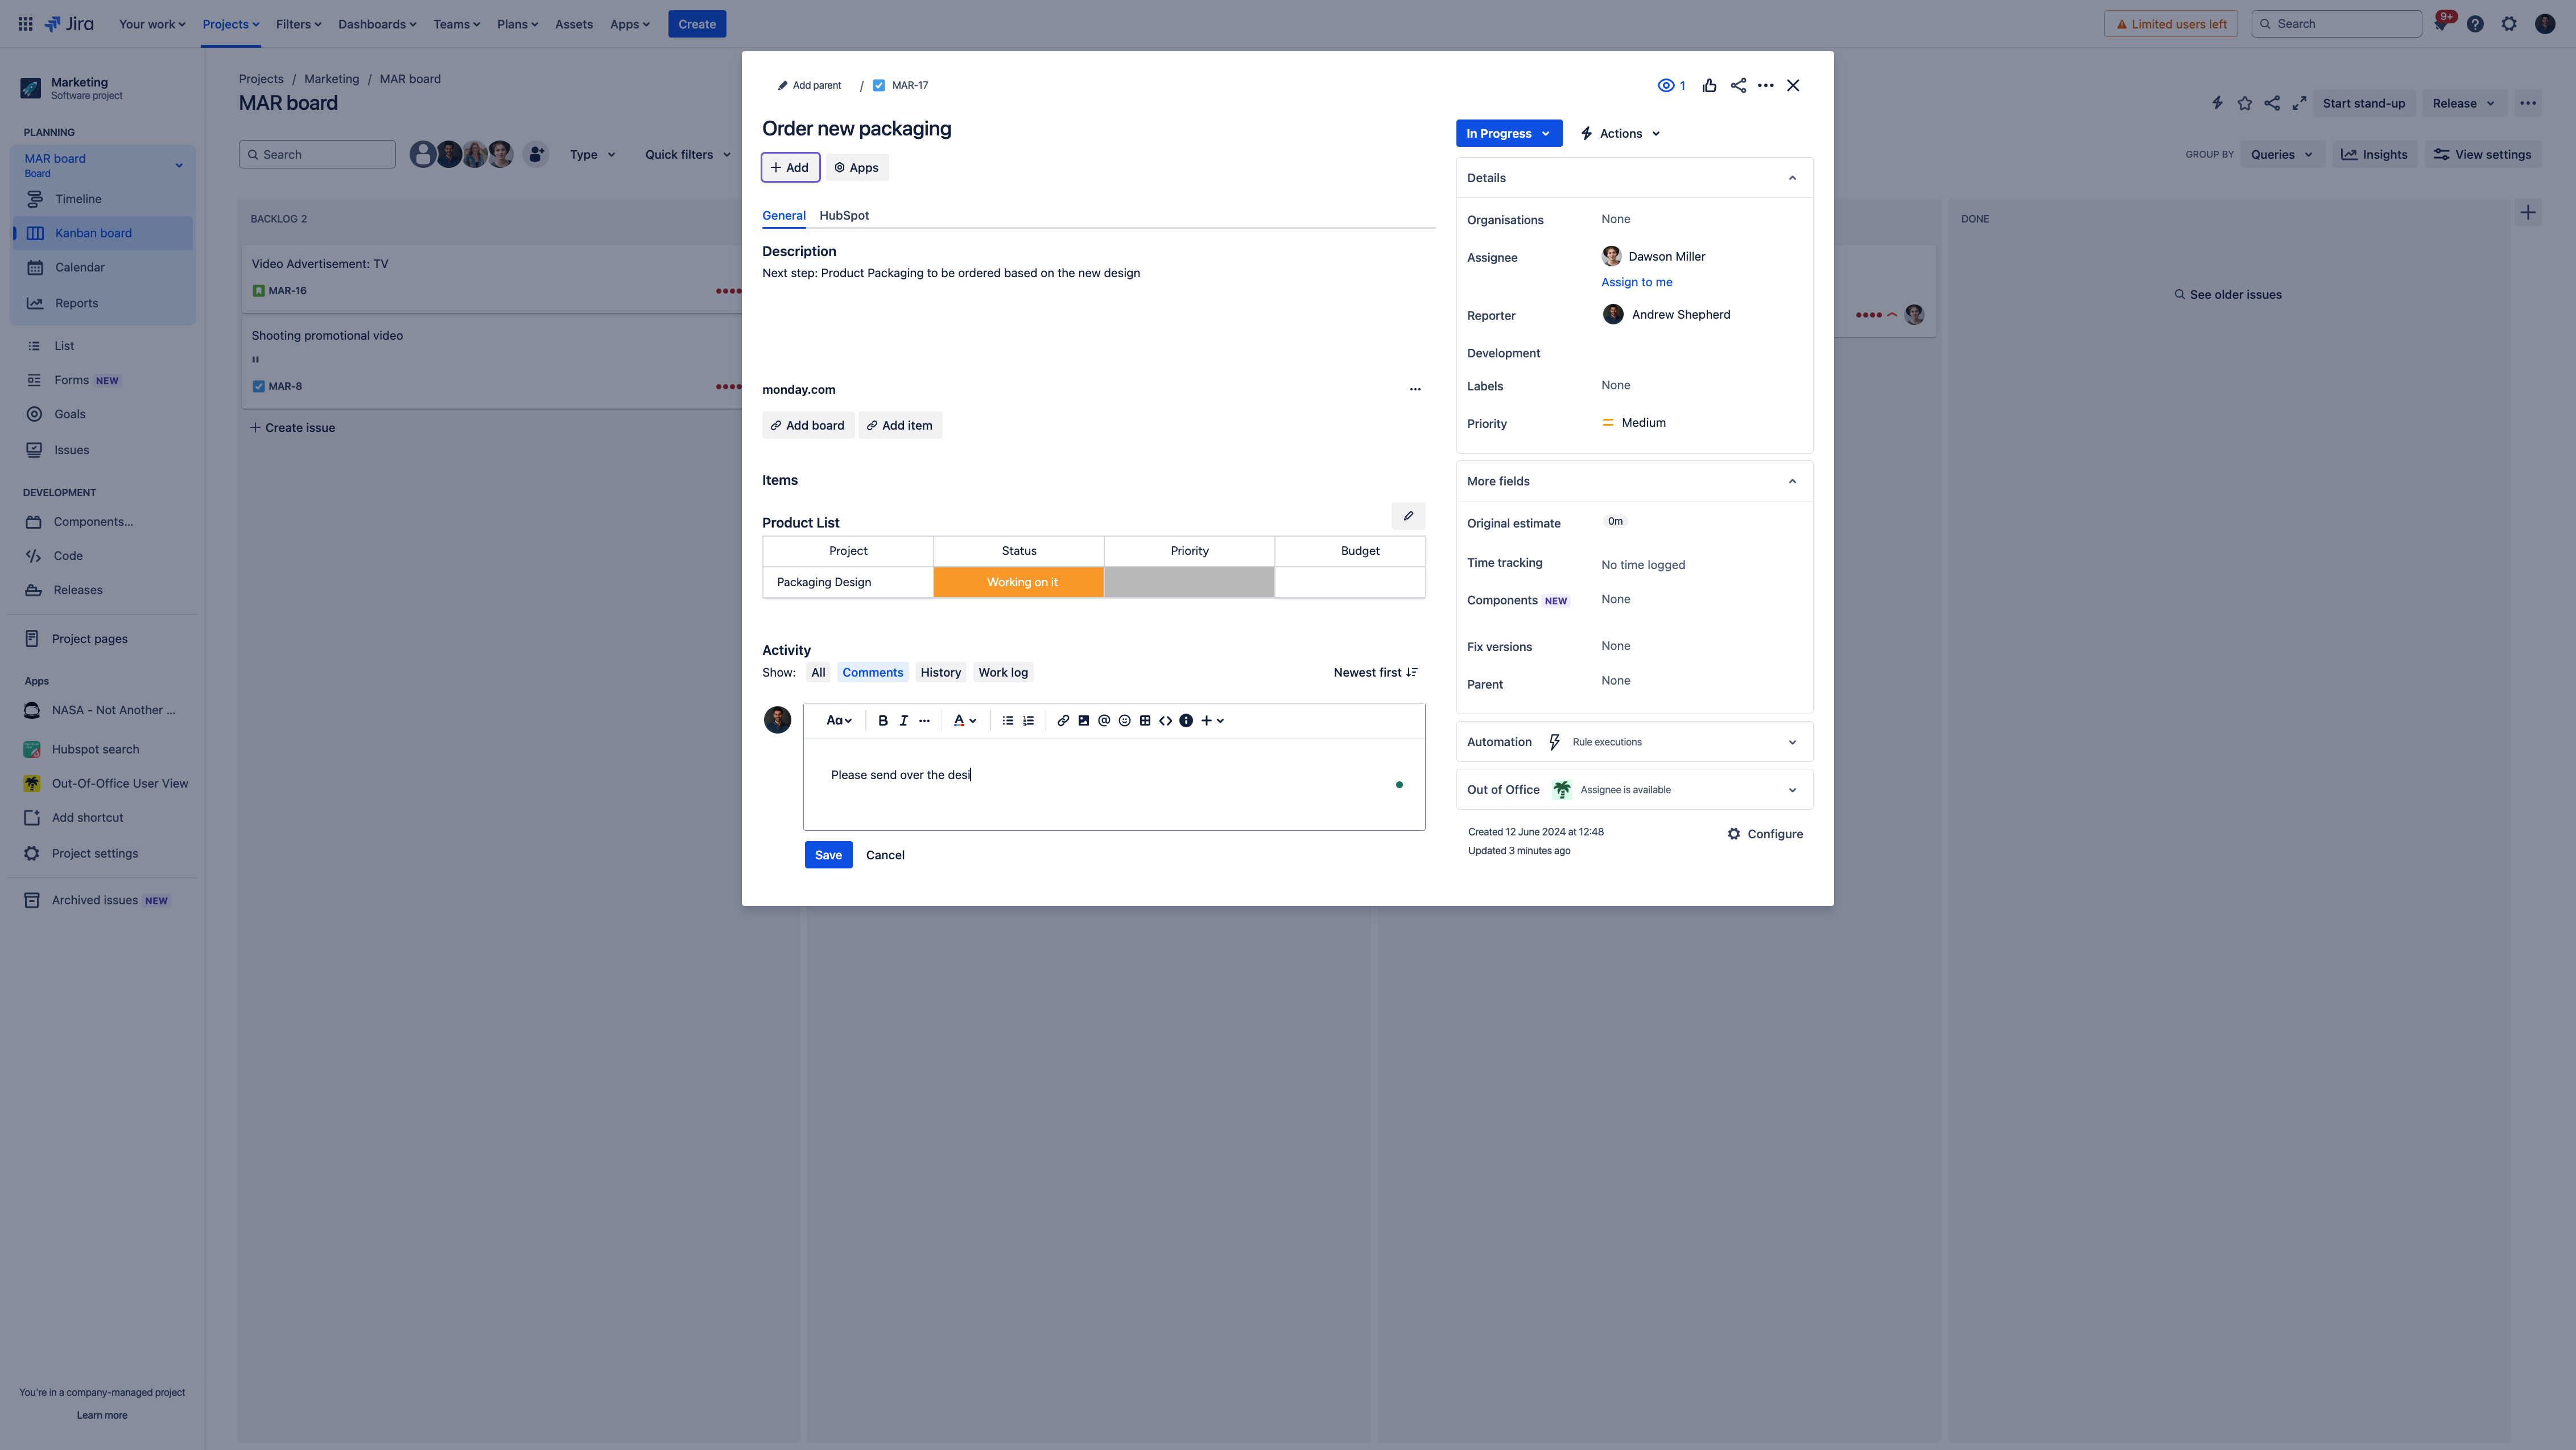The height and width of the screenshot is (1450, 2576).
Task: Click into the comment text area
Action: (1114, 784)
